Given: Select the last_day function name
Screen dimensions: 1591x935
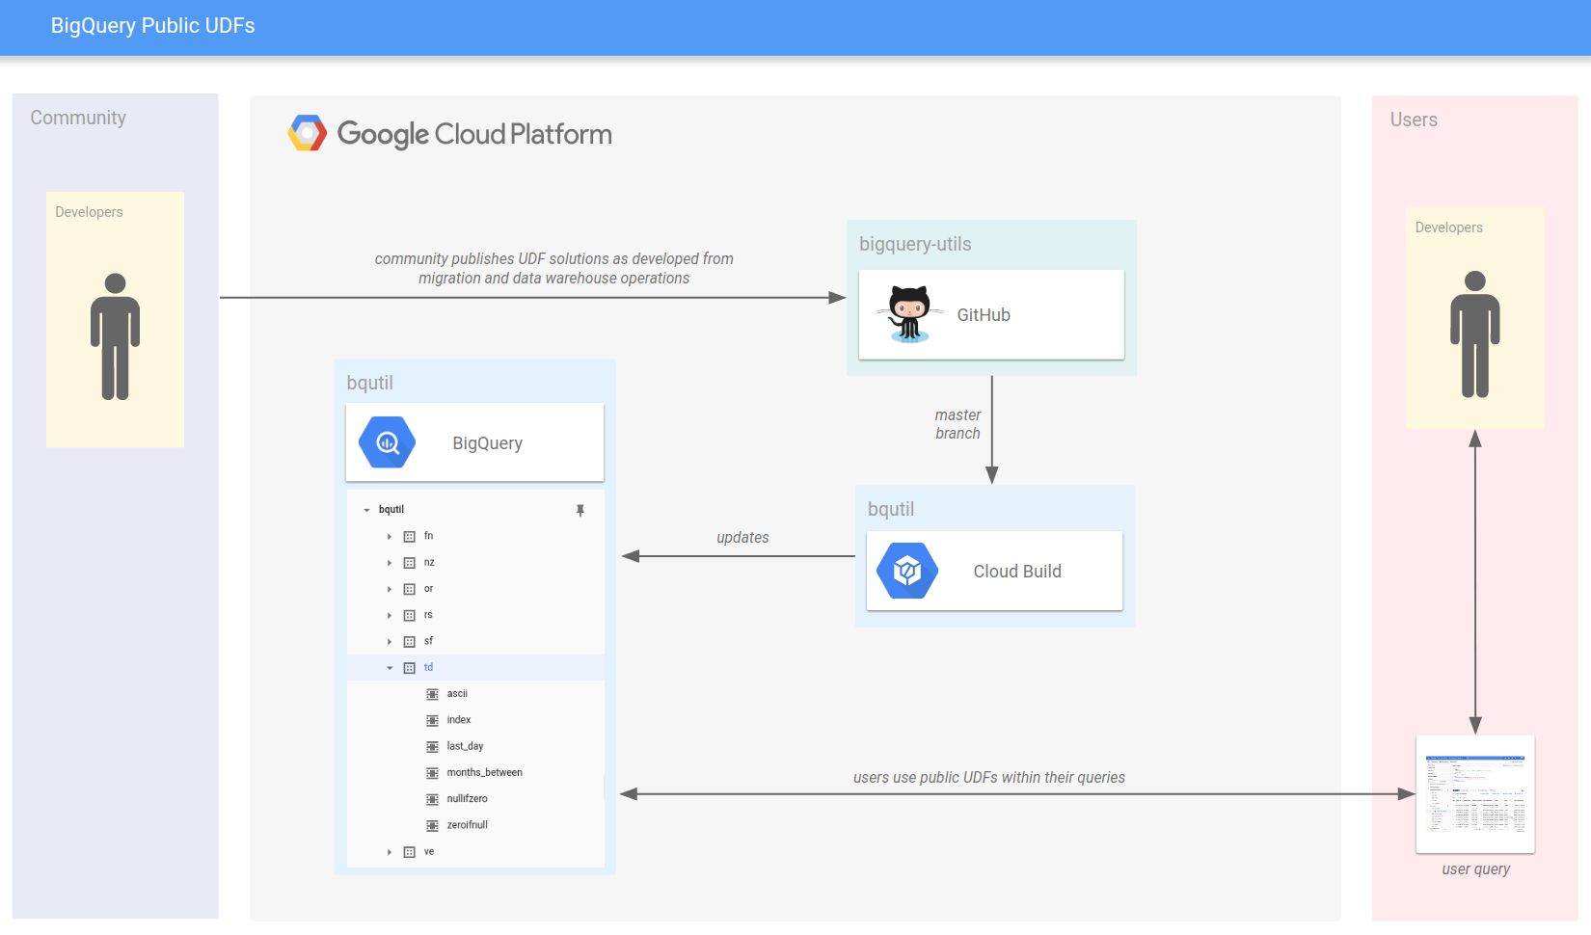Looking at the screenshot, I should coord(466,746).
